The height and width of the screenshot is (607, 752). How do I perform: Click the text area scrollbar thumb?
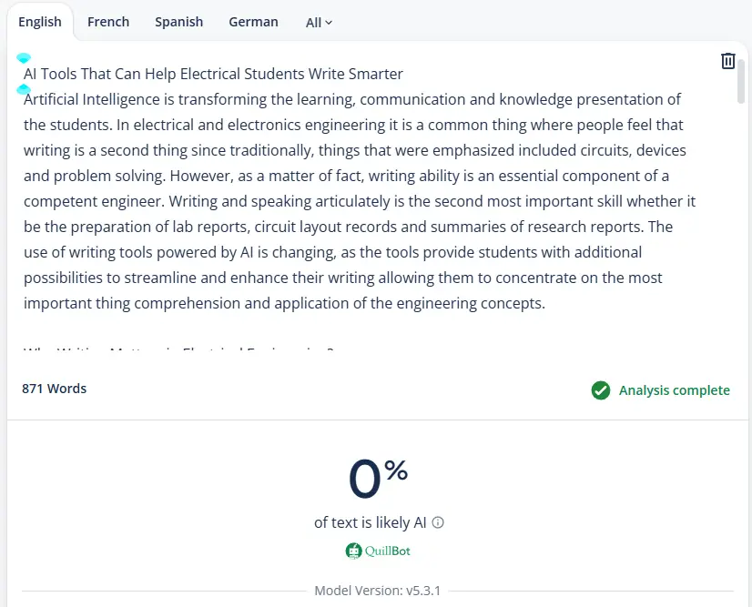(x=741, y=82)
